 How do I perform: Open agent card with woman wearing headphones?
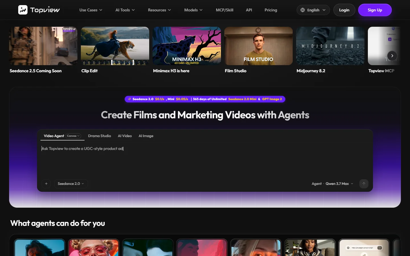coord(310,247)
